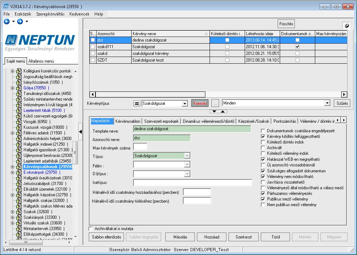Click the Hallgatók szakjai menu icon
The width and height of the screenshot is (357, 255).
pos(19,200)
